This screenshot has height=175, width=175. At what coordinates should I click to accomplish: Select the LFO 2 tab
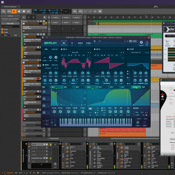[x=103, y=87]
